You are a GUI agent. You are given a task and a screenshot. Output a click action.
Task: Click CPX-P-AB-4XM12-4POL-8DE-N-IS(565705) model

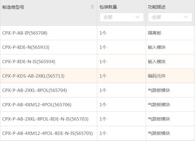click(x=48, y=133)
